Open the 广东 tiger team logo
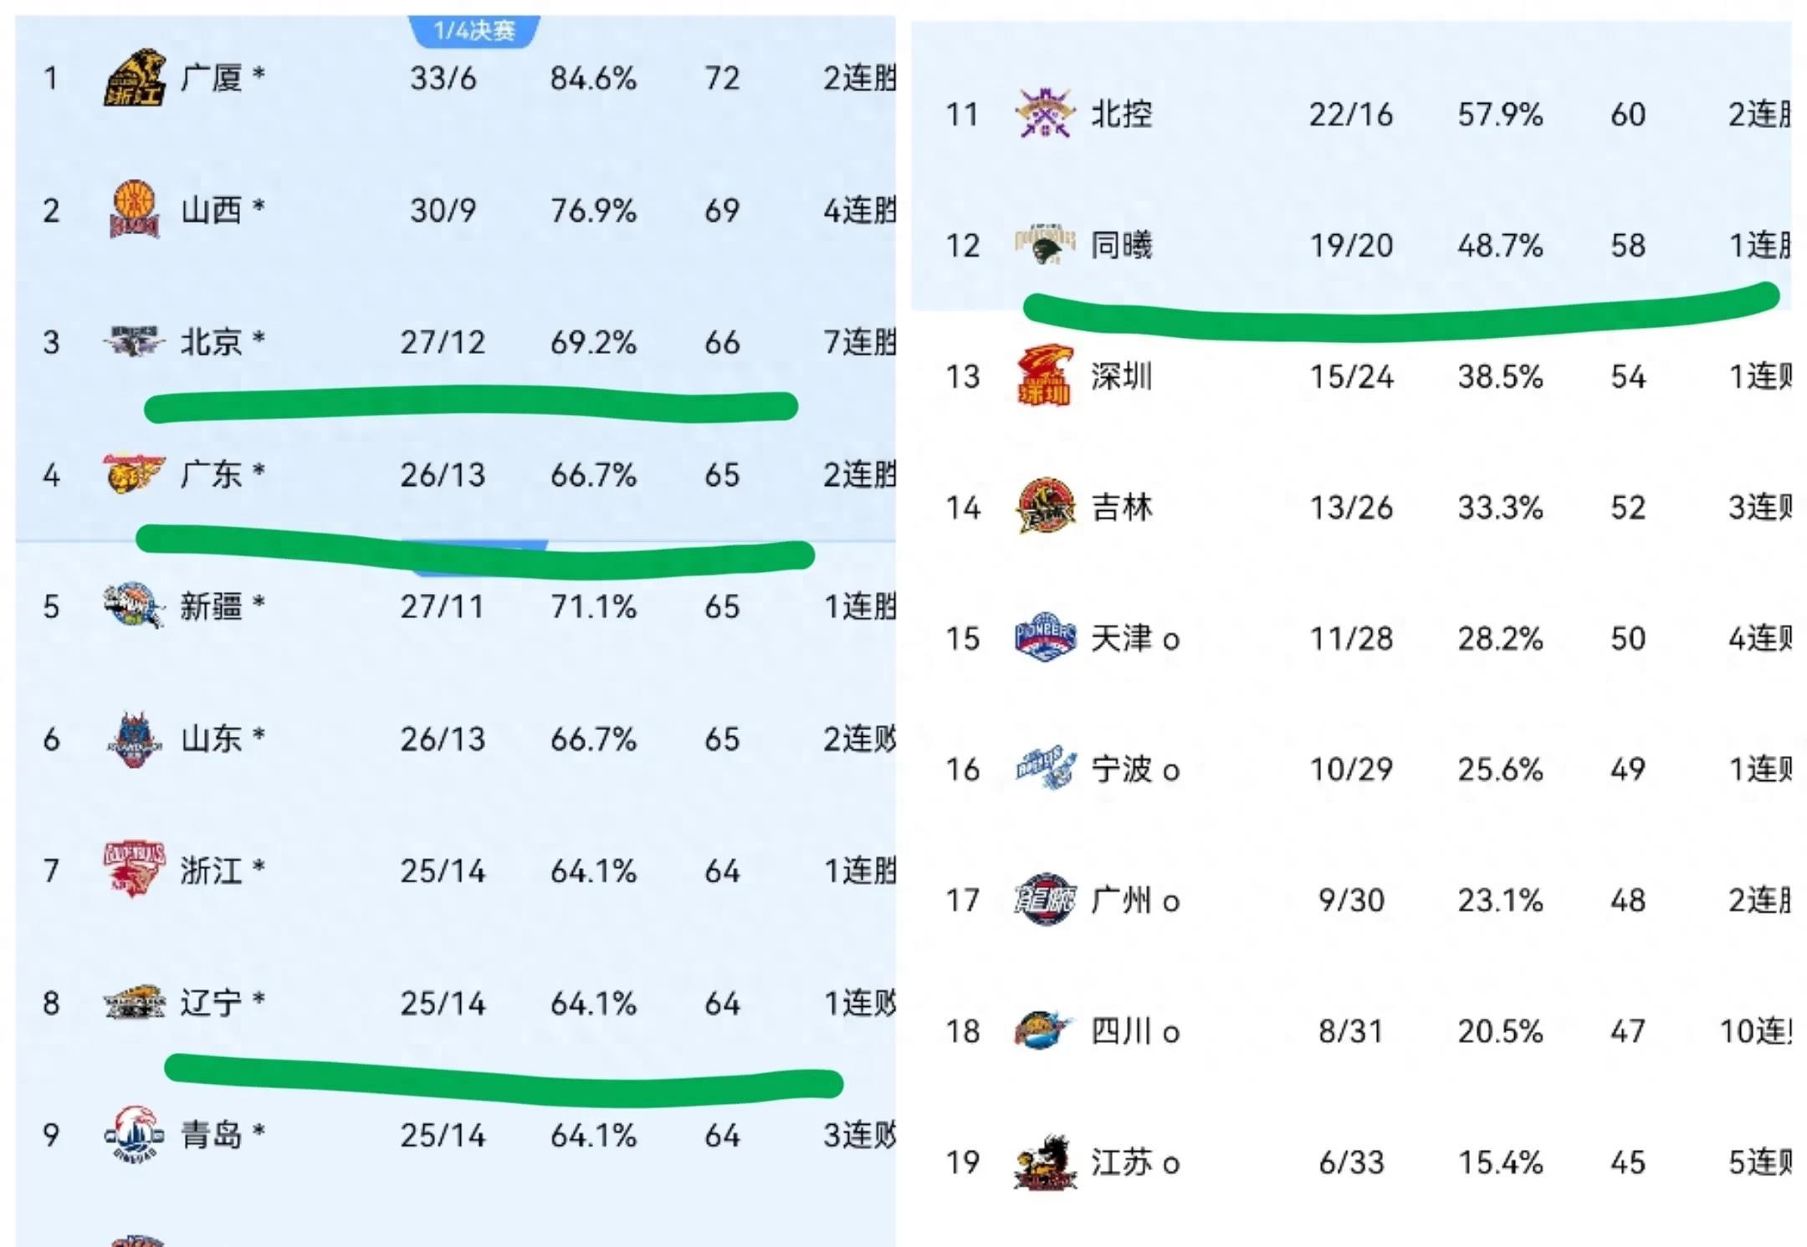 (134, 474)
